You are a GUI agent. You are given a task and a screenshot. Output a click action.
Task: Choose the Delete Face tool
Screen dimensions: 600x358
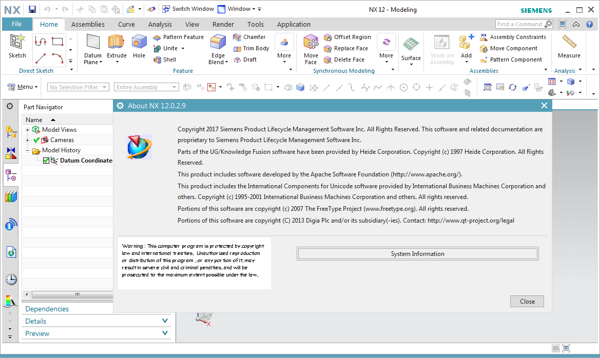[x=344, y=59]
